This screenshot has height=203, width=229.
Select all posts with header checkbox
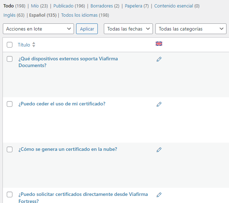(10, 45)
